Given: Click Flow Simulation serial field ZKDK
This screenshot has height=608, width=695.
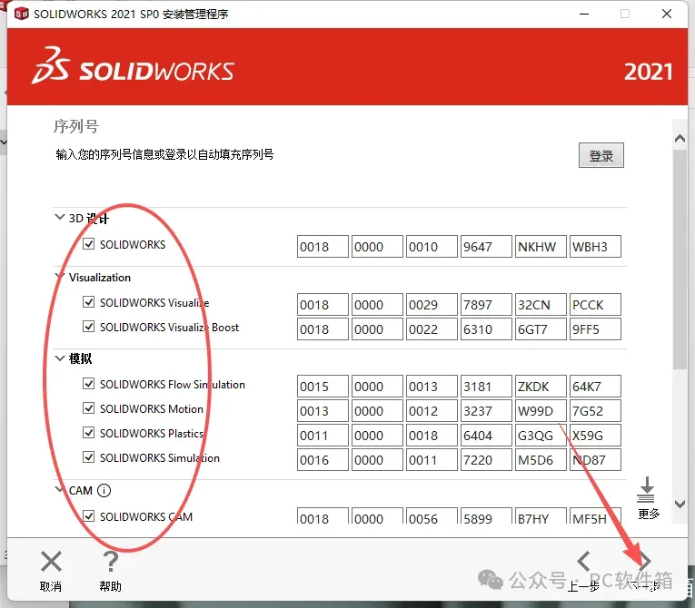Looking at the screenshot, I should point(541,387).
